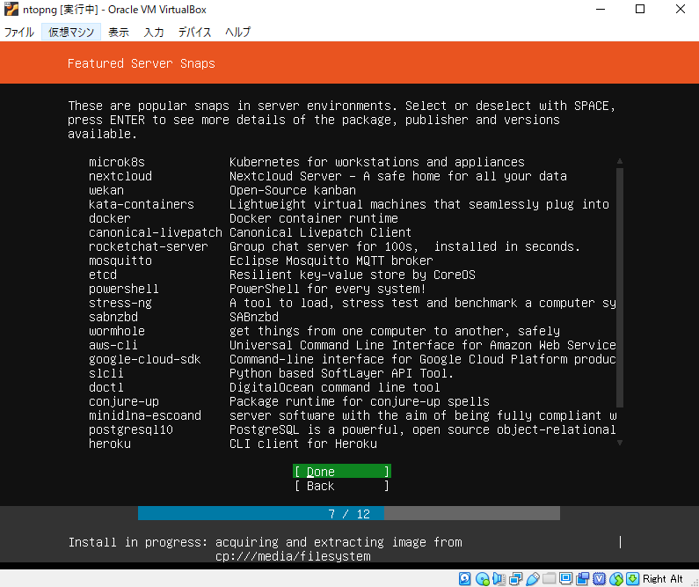699x587 pixels.
Task: Select the etcd snap
Action: click(353, 275)
